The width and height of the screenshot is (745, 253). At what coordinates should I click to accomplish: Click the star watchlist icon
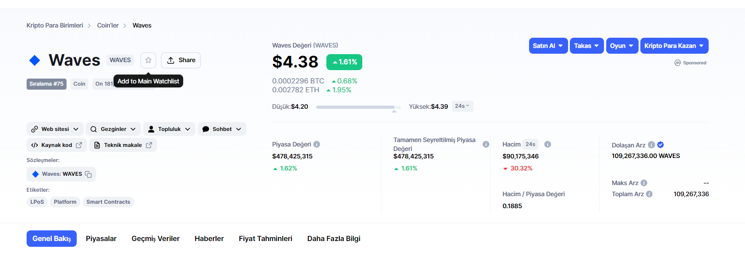[148, 60]
